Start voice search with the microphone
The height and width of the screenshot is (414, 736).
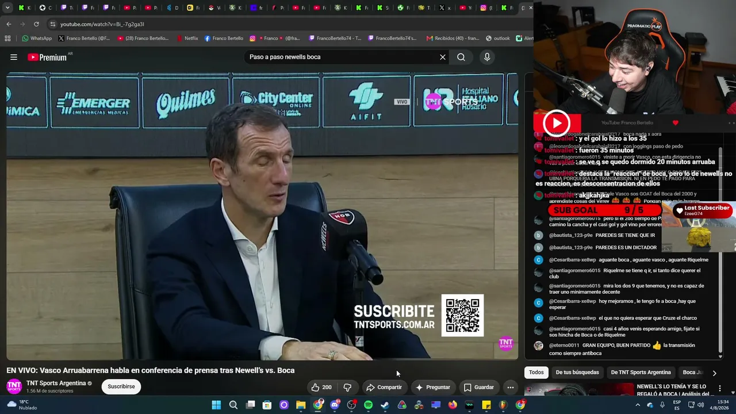[487, 57]
